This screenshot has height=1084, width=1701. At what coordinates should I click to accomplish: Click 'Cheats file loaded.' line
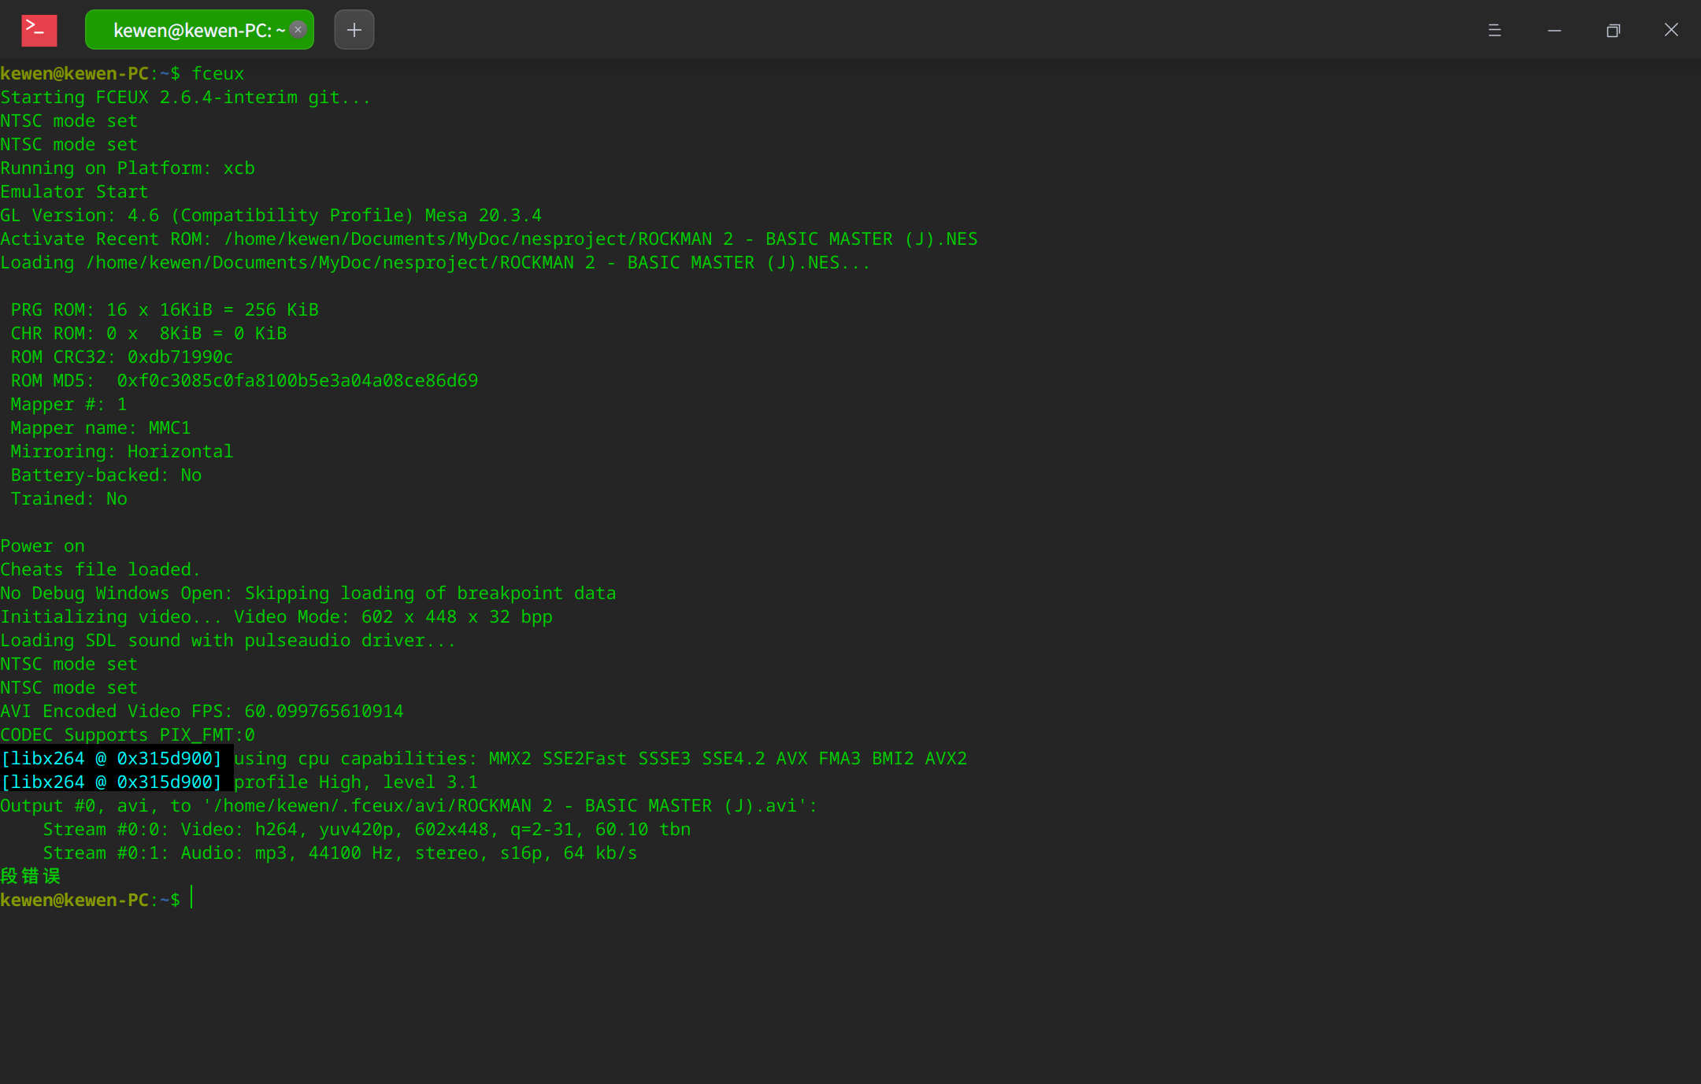tap(101, 569)
